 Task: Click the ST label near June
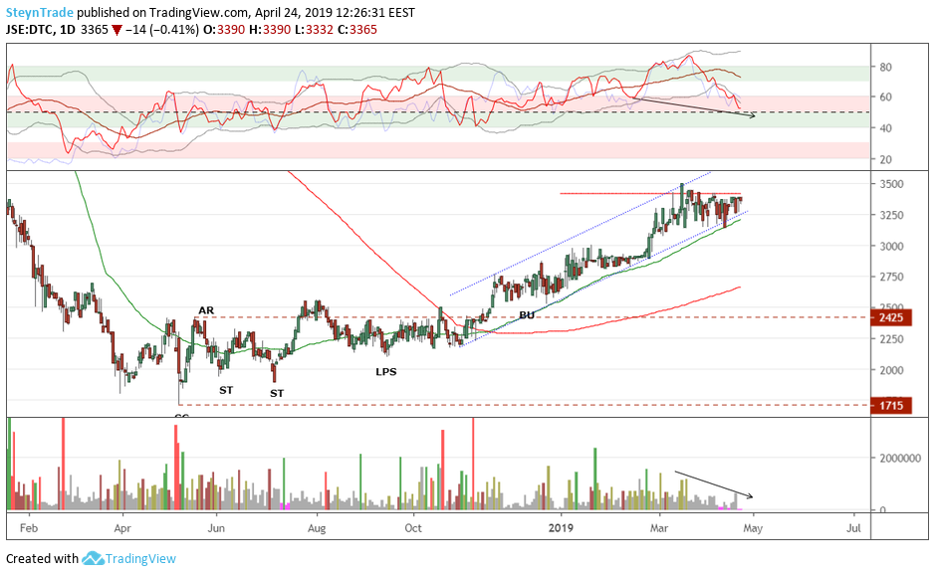[x=226, y=390]
